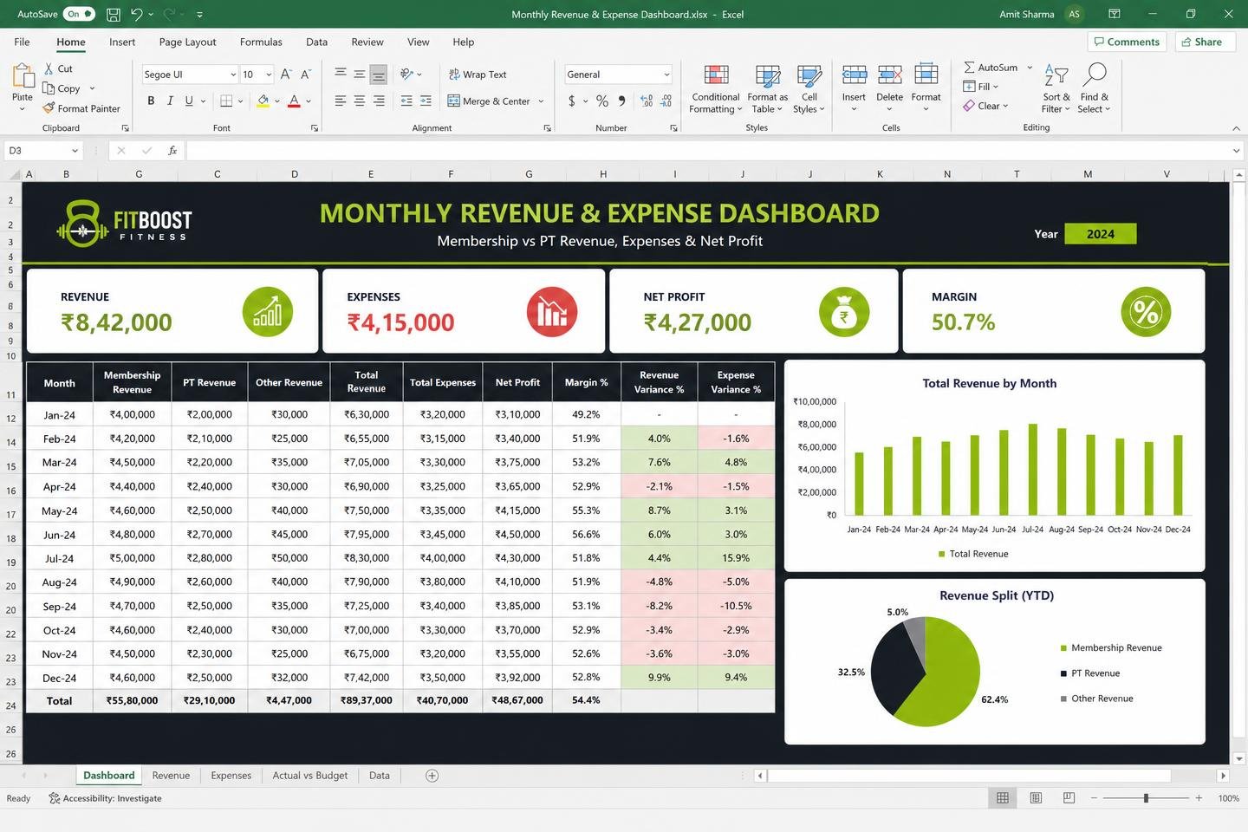Click the Center alignment icon
This screenshot has width=1248, height=832.
pyautogui.click(x=360, y=101)
